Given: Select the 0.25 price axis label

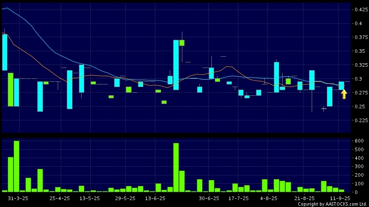Looking at the screenshot, I should pyautogui.click(x=360, y=107).
